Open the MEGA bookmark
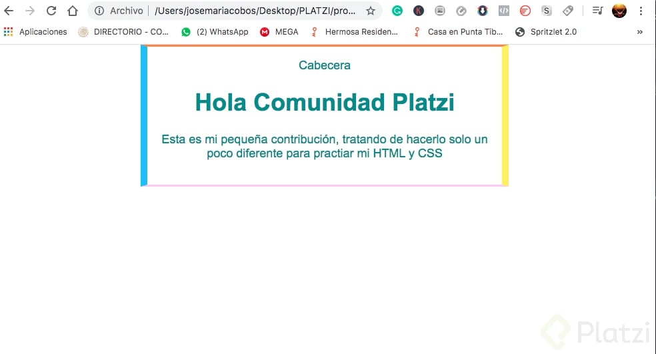 coord(279,32)
